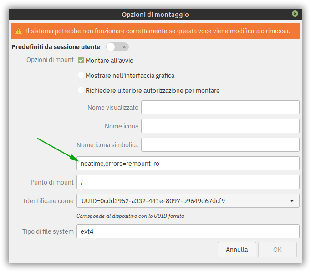Click the Tipo di file system field

(188, 231)
